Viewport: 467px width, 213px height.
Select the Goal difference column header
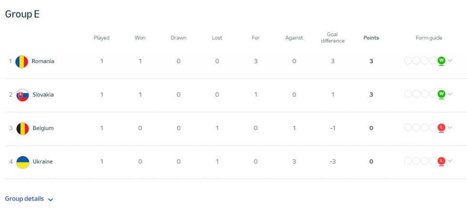333,38
